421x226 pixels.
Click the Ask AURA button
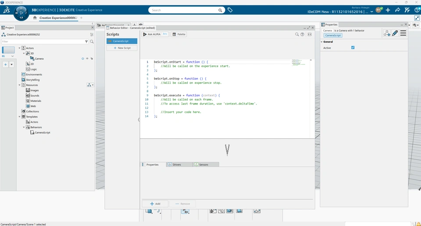click(x=155, y=34)
